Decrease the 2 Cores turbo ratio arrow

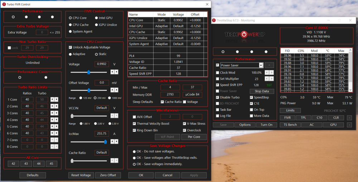click(52, 106)
